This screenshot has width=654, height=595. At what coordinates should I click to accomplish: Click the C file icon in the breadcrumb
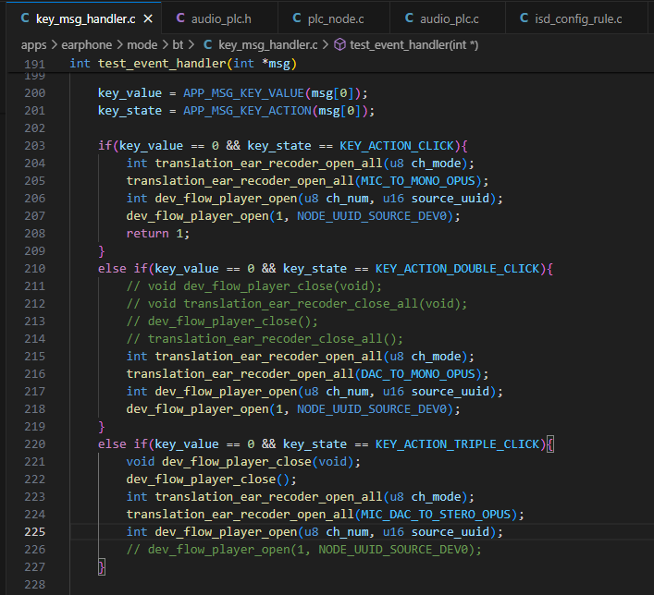tap(208, 44)
